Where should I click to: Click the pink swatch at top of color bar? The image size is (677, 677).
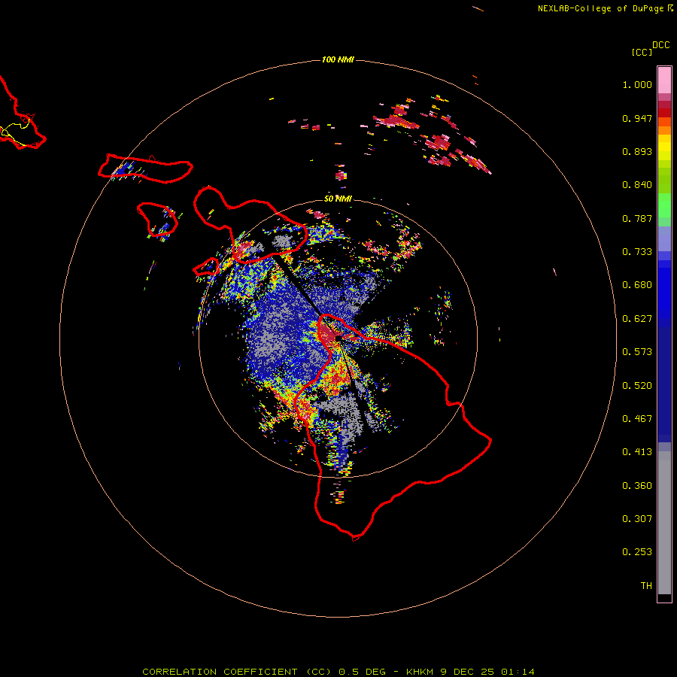click(664, 80)
